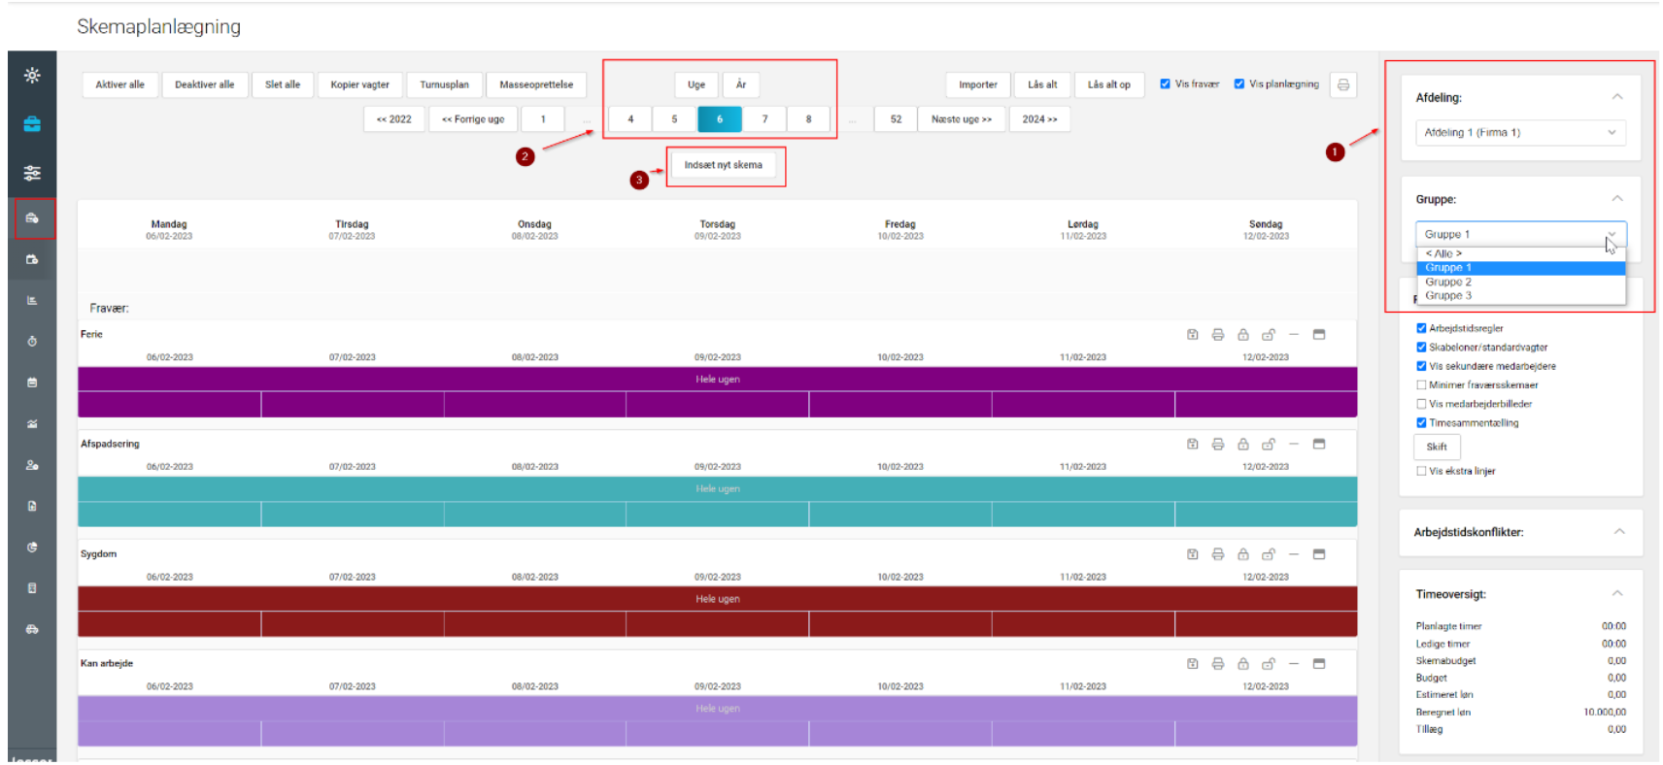Image resolution: width=1663 pixels, height=765 pixels.
Task: Select Gruppe 2 from the dropdown list
Action: (x=1448, y=282)
